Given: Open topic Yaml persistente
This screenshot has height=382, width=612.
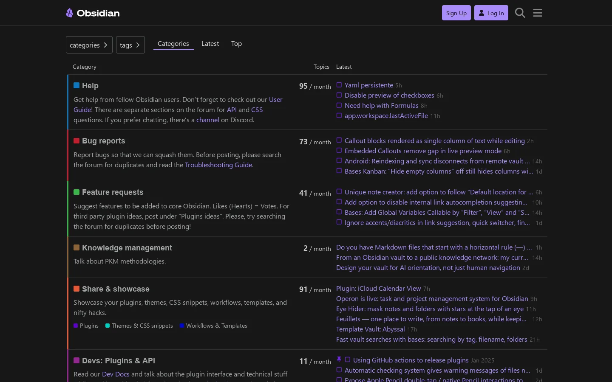Looking at the screenshot, I should [369, 85].
